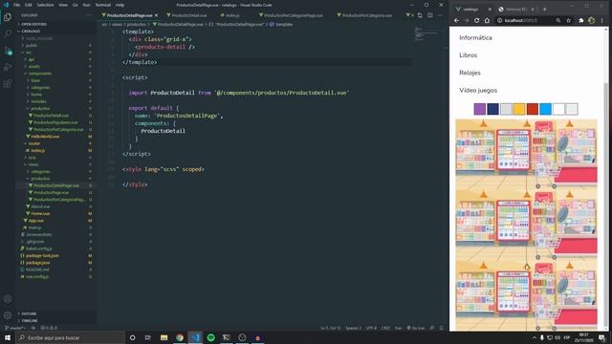
Task: Open the Explorer icon in the activity bar
Action: click(8, 17)
